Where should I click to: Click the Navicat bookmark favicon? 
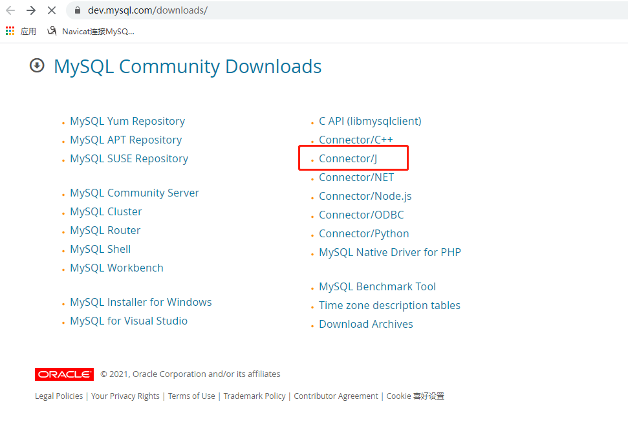pyautogui.click(x=52, y=31)
